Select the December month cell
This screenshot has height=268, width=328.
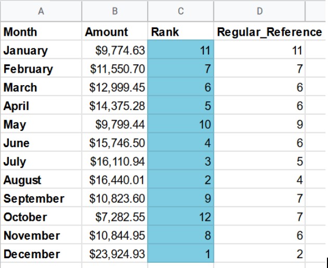41,254
